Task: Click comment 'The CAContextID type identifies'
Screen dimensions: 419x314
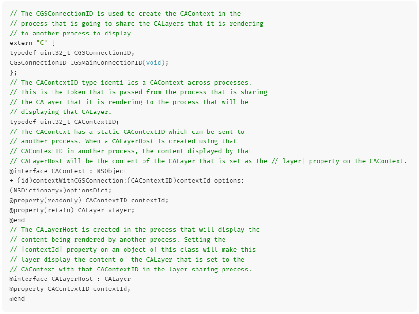Action: pyautogui.click(x=131, y=82)
